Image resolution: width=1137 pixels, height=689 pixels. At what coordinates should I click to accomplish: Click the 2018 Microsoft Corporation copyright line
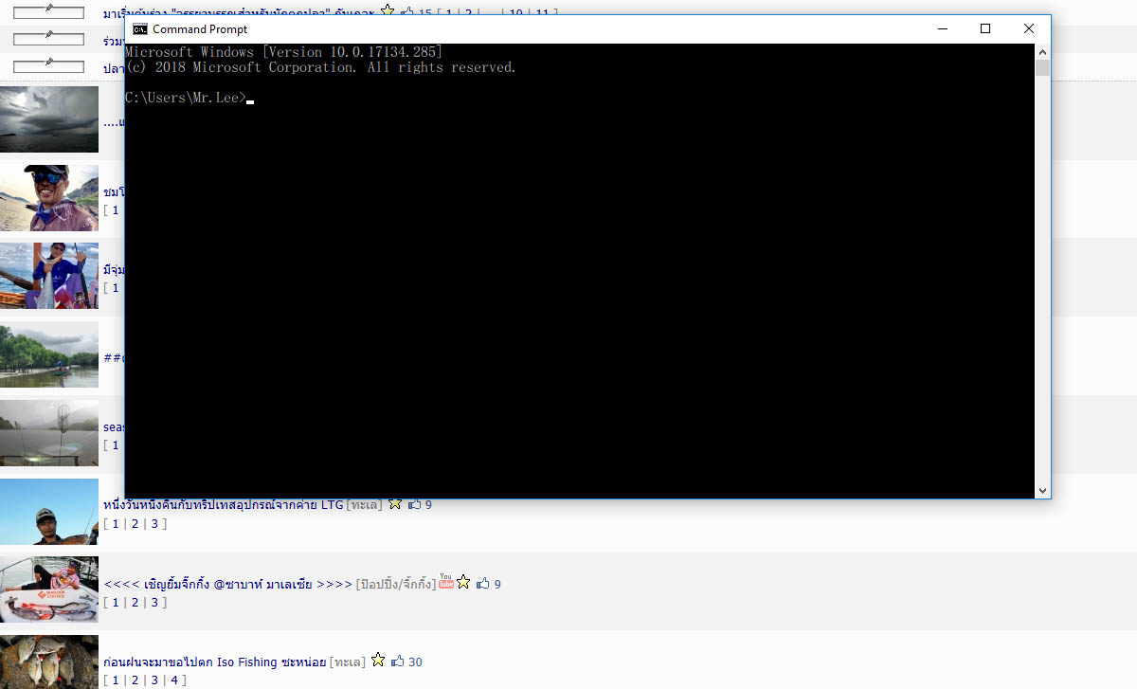click(320, 67)
